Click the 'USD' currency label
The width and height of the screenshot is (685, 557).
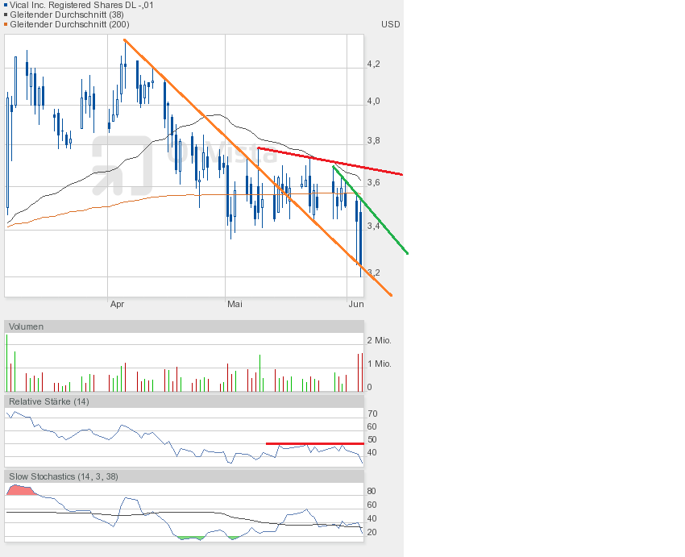391,24
